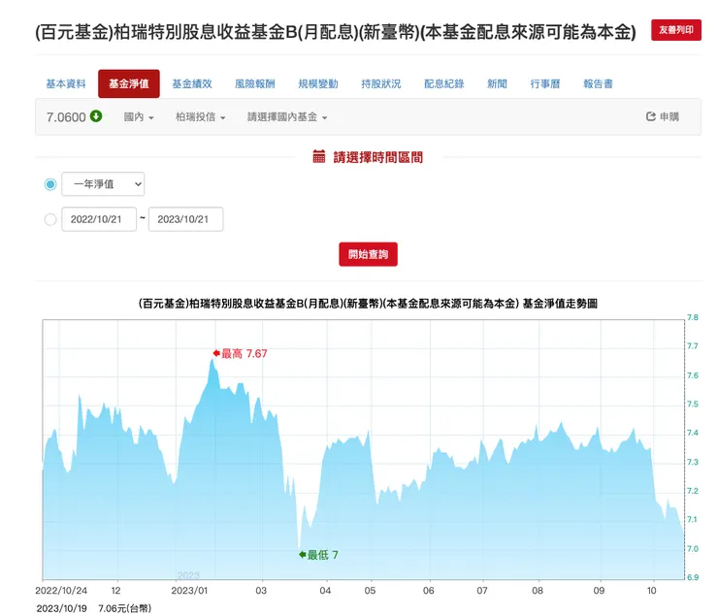The height and width of the screenshot is (616, 718).
Task: Open the 請選擇國內基金 dropdown
Action: coord(287,117)
